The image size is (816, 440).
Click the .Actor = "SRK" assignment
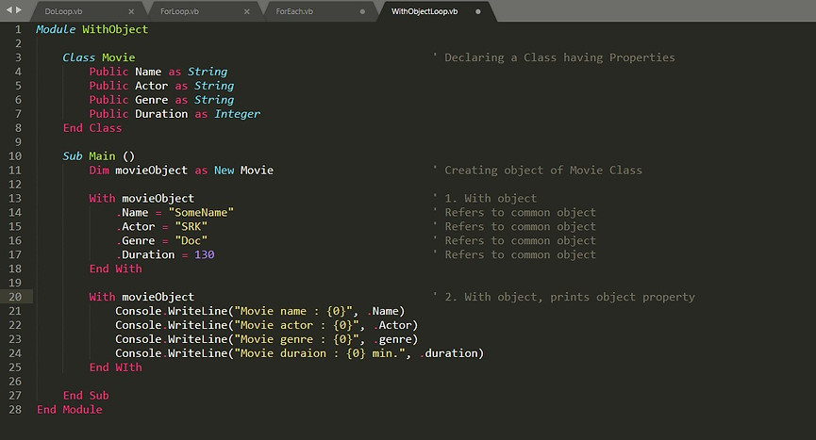tap(161, 227)
